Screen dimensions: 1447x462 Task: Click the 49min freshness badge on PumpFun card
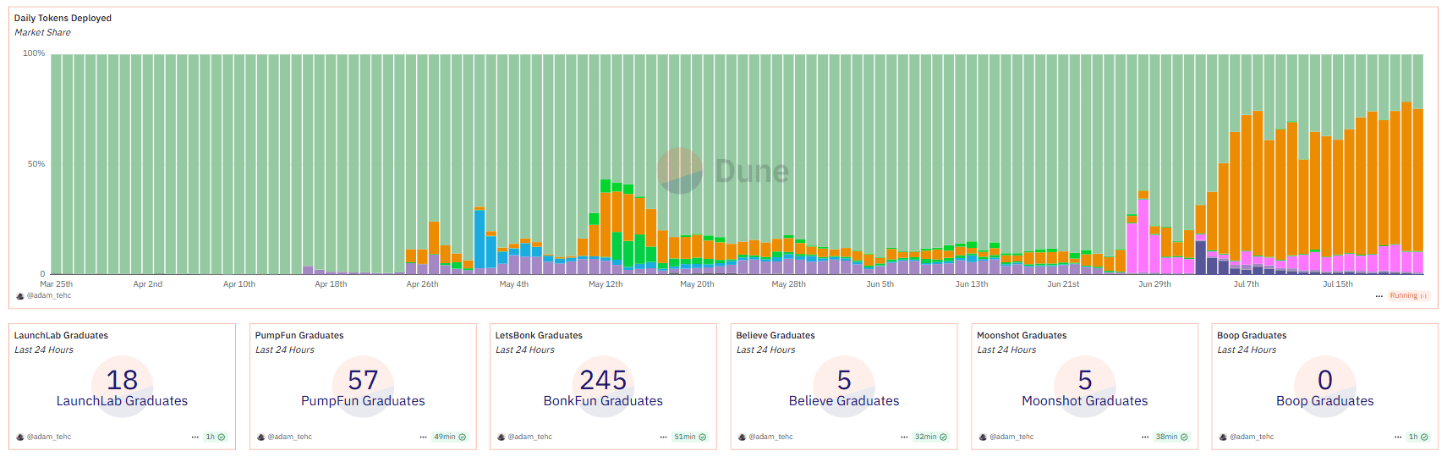pyautogui.click(x=450, y=437)
